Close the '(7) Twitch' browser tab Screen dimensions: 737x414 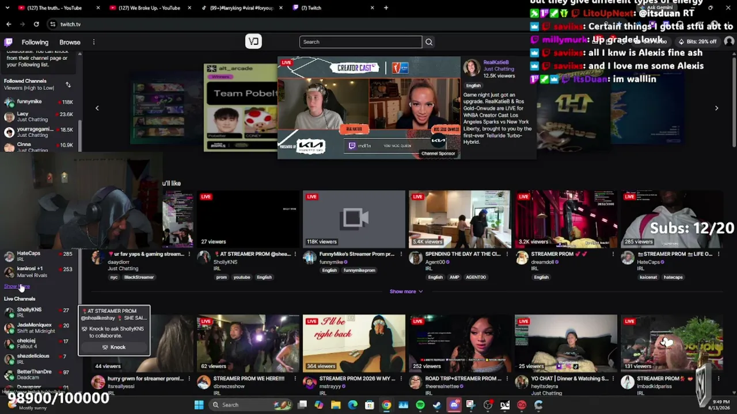tap(372, 8)
